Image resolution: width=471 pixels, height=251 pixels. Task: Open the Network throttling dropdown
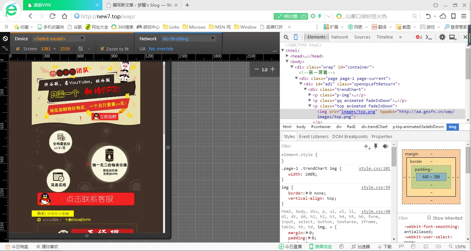pos(189,39)
